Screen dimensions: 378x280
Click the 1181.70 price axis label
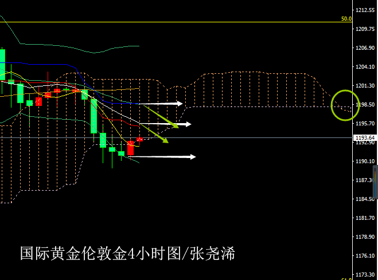click(x=365, y=218)
